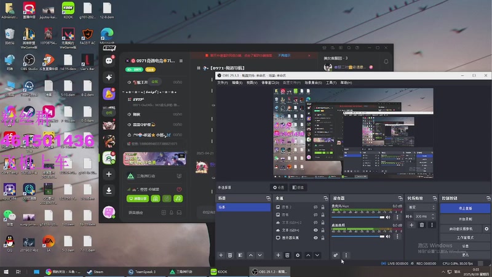Open three-dot menu for 麦克风/Aux mixer
The height and width of the screenshot is (277, 492).
click(x=397, y=217)
